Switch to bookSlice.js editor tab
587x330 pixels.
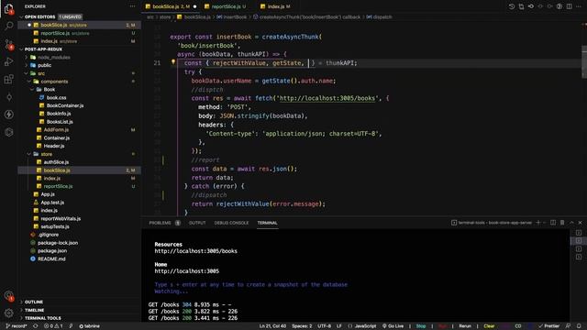pos(171,6)
